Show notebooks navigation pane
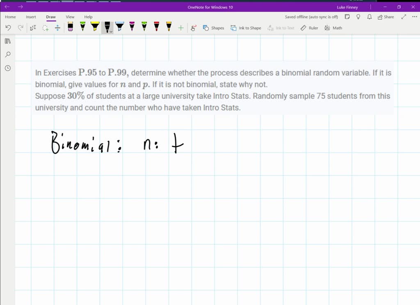This screenshot has width=420, height=305. pyautogui.click(x=8, y=41)
